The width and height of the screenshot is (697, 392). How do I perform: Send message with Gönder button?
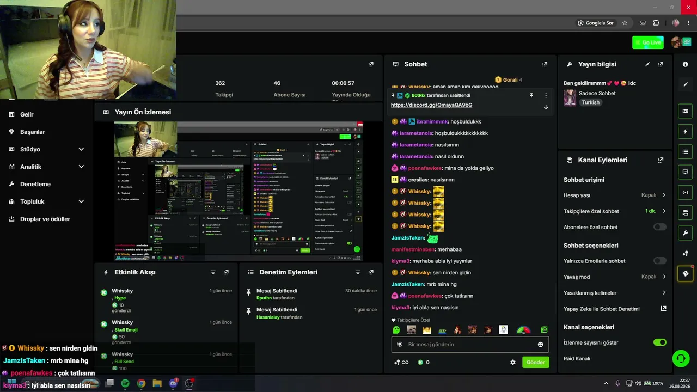click(536, 362)
